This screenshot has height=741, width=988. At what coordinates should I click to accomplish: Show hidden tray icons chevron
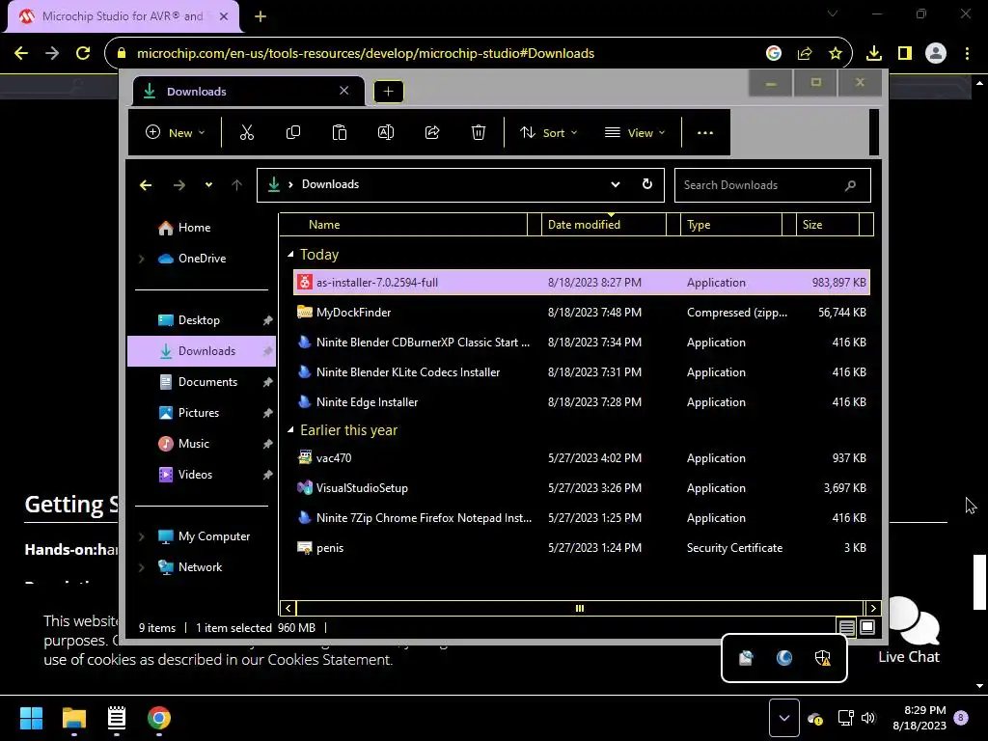[783, 718]
